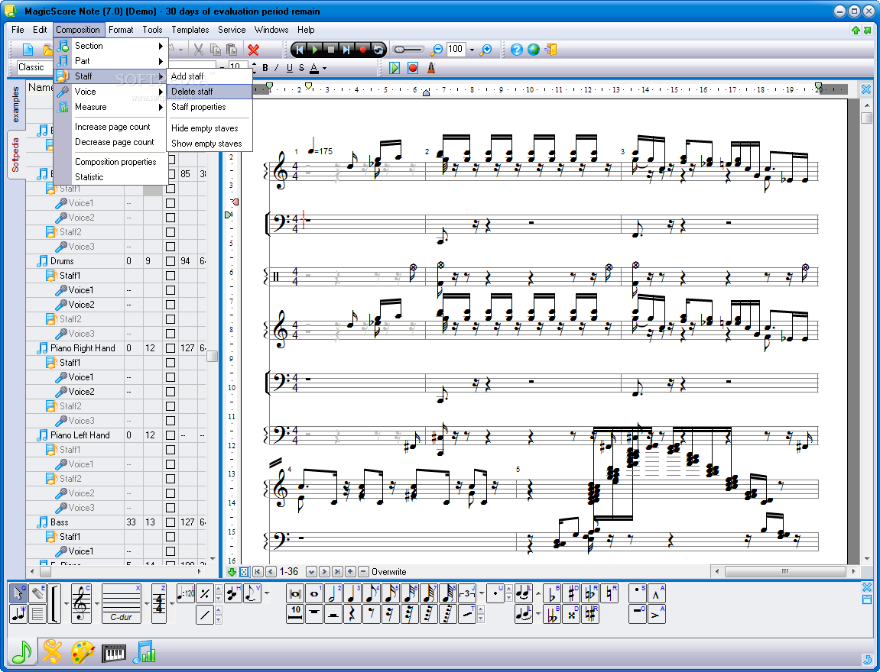The image size is (880, 672).
Task: Start playback with the green play button
Action: [x=315, y=50]
